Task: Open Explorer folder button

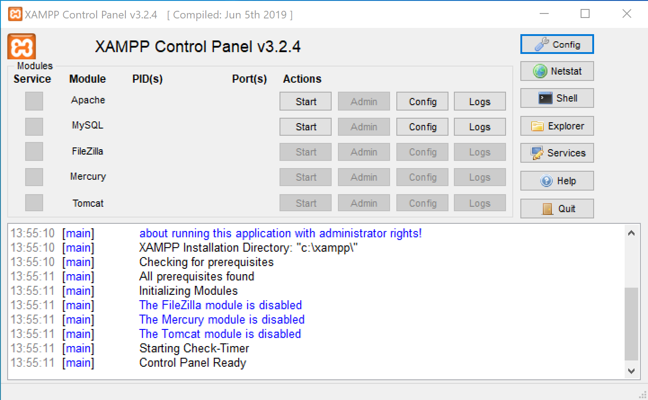Action: 557,126
